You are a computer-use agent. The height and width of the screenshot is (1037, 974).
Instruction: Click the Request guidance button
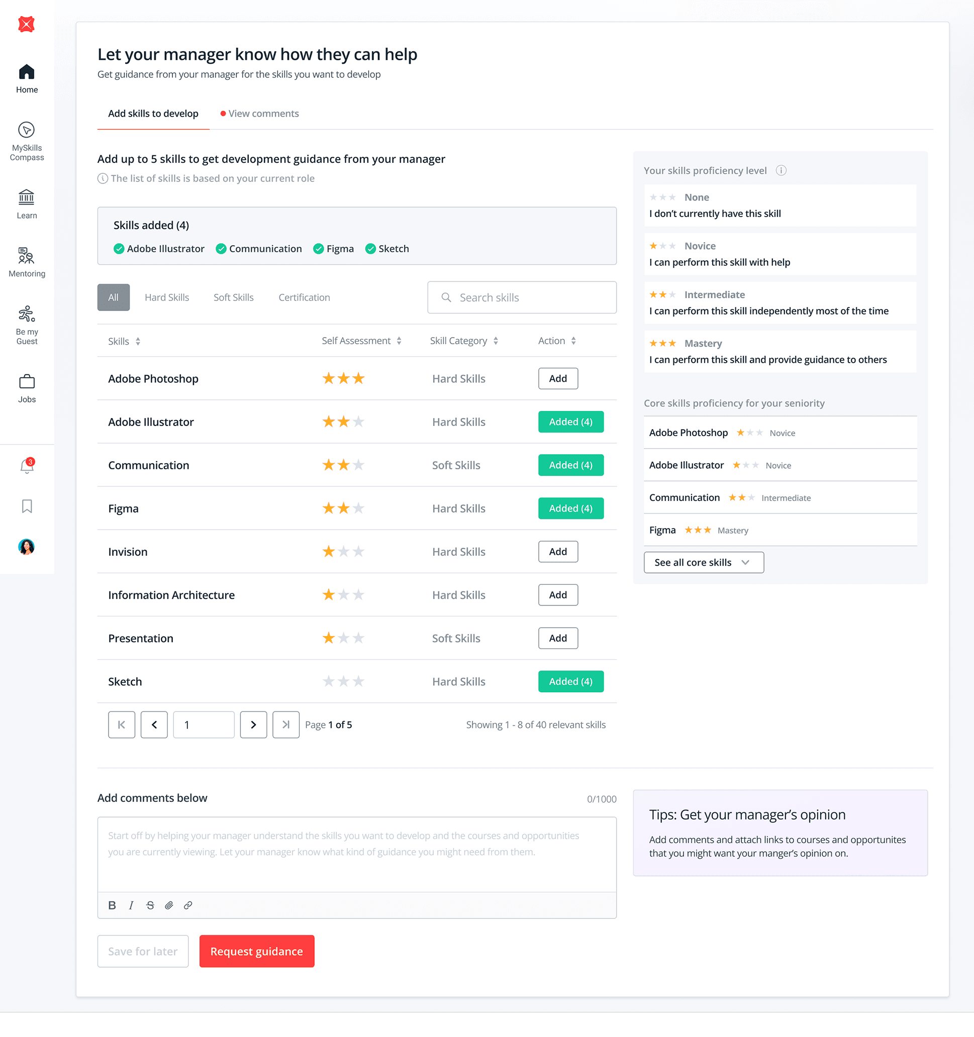click(x=256, y=951)
